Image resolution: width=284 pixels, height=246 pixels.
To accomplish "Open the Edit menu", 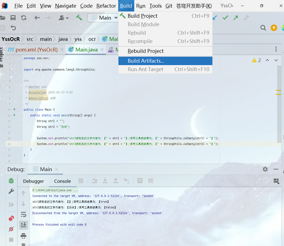I will pyautogui.click(x=31, y=6).
